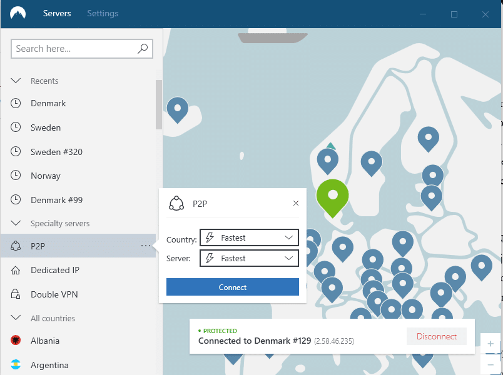Screen dimensions: 503x375
Task: Connect to recent Denmark #99
Action: pyautogui.click(x=78, y=200)
